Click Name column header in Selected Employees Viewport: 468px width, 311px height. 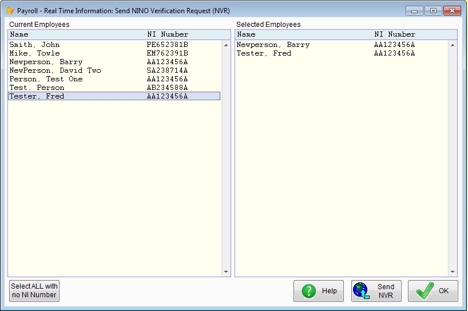(x=246, y=34)
